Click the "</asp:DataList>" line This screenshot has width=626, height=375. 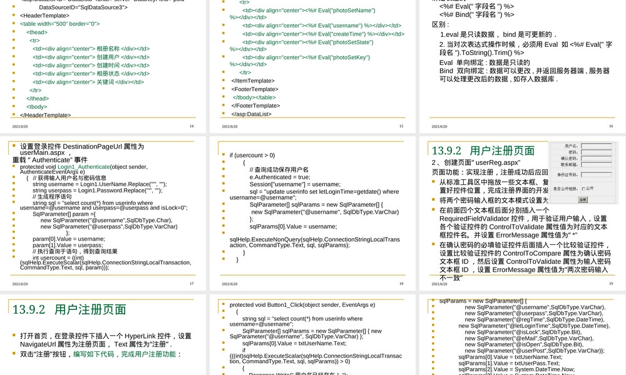click(251, 114)
